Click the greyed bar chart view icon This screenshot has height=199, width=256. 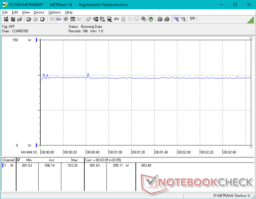coord(80,19)
